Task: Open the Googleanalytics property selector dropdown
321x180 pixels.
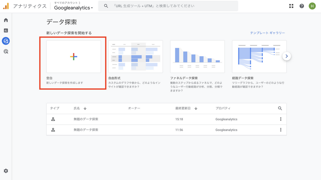Action: [x=74, y=8]
